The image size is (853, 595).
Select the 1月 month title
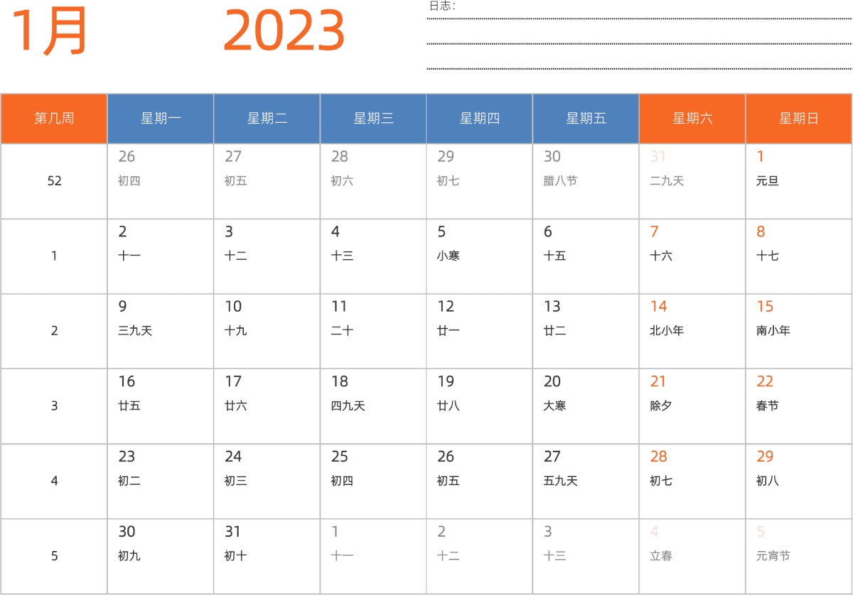coord(49,31)
